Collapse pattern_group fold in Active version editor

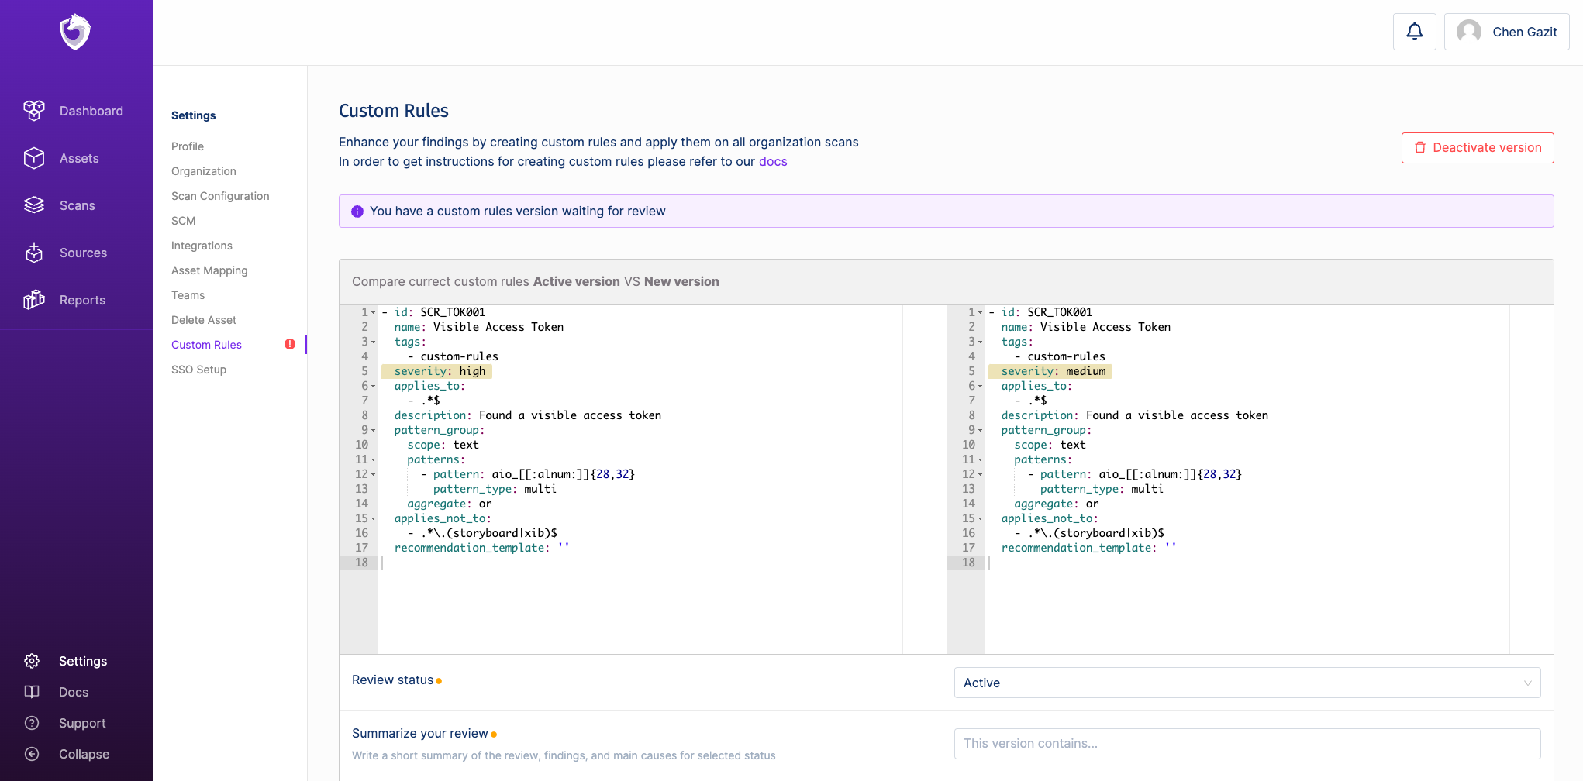[373, 431]
